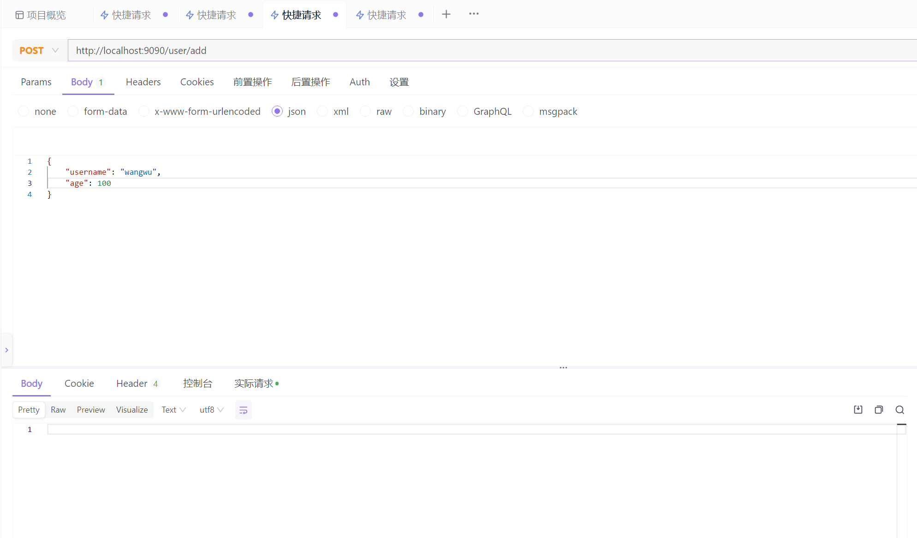Open the Text format dropdown
Viewport: 917px width, 538px height.
[173, 410]
